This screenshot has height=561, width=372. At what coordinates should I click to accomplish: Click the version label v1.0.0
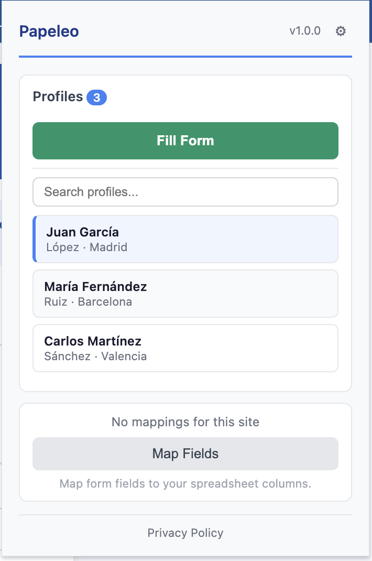(305, 31)
